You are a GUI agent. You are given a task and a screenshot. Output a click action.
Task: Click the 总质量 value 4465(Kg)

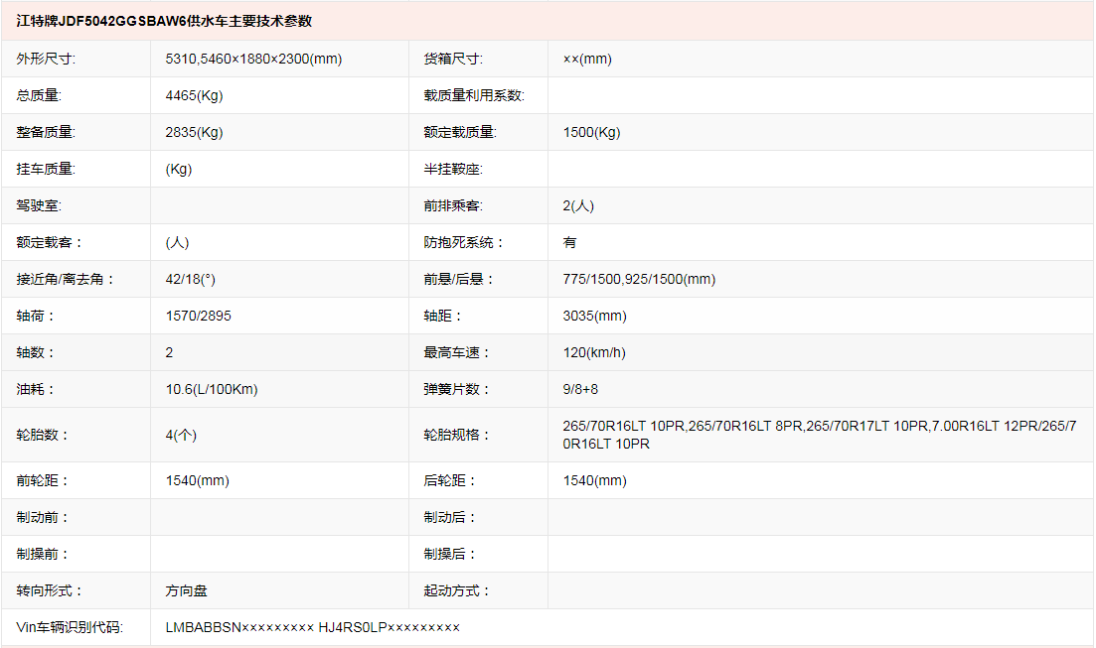pos(194,95)
